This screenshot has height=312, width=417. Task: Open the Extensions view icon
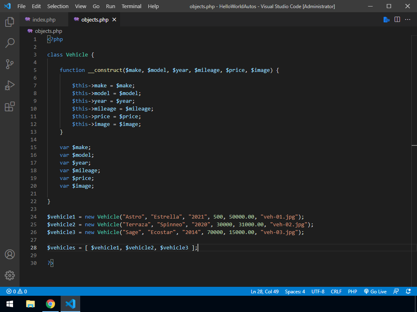pyautogui.click(x=10, y=106)
